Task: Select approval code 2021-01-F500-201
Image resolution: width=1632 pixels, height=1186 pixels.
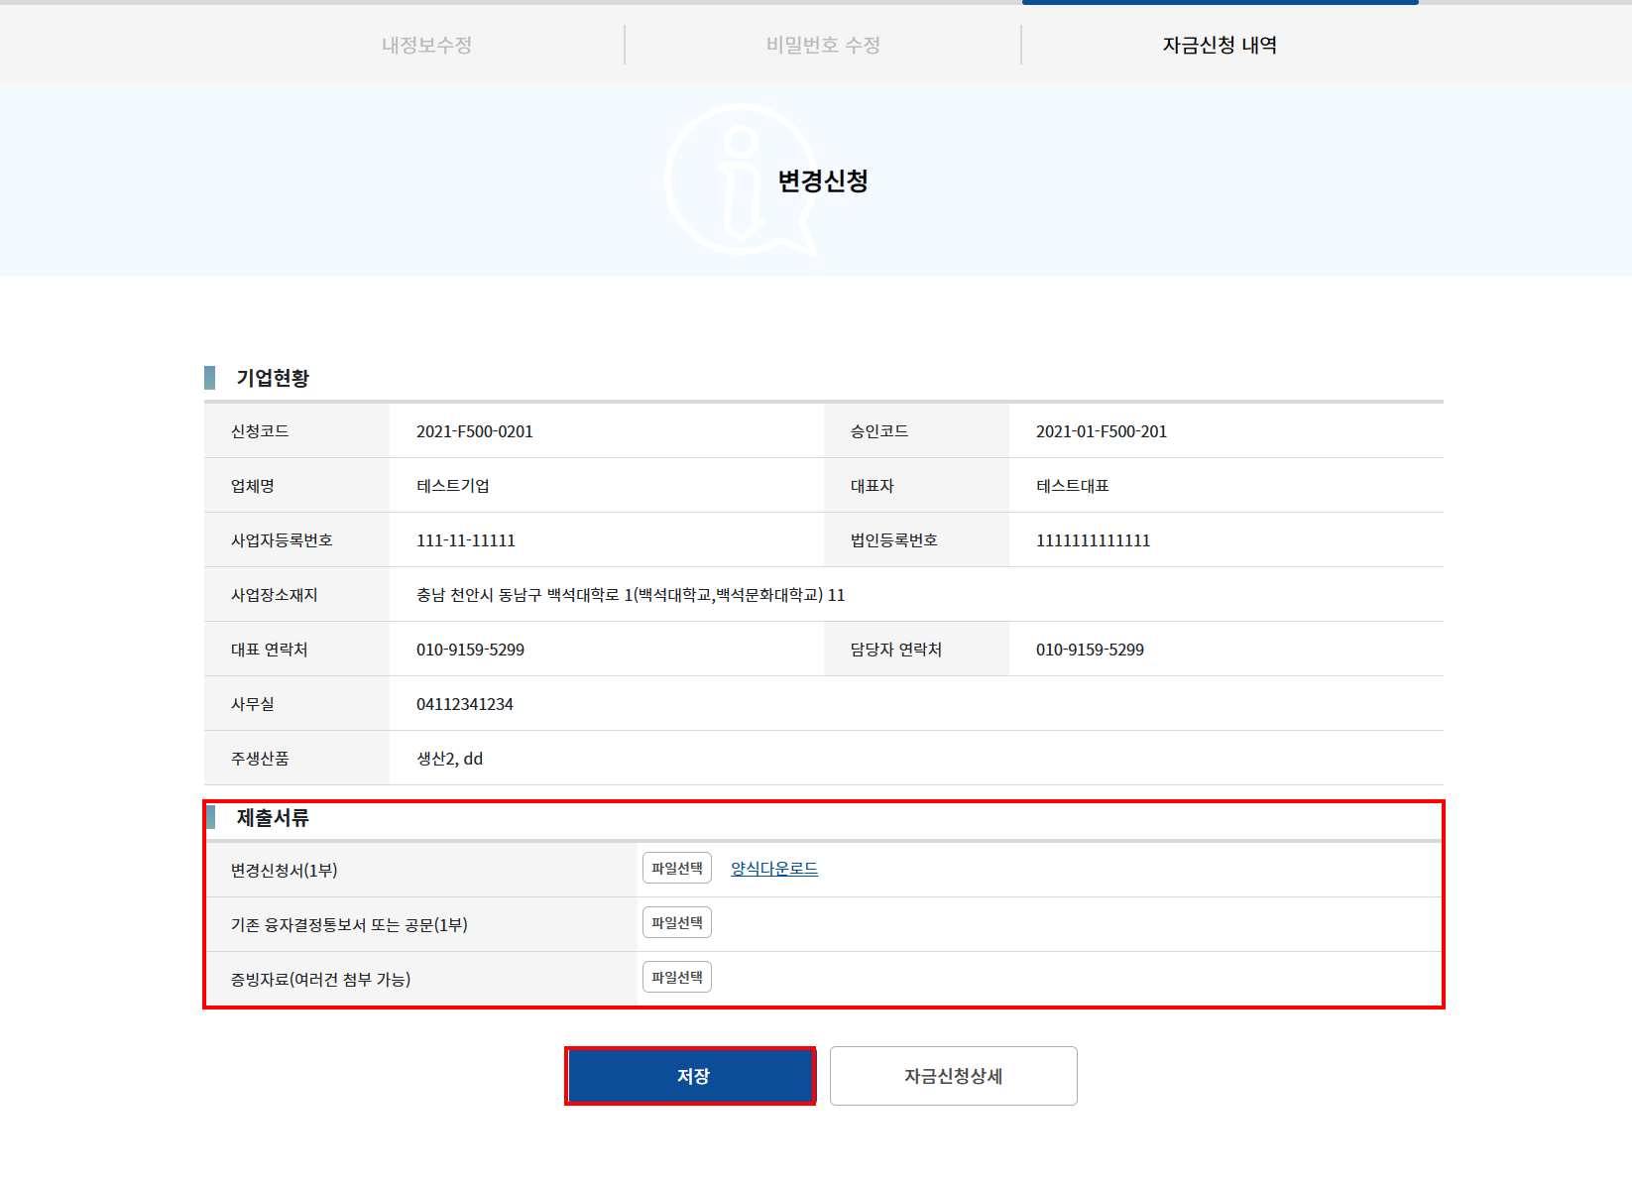Action: (1102, 431)
